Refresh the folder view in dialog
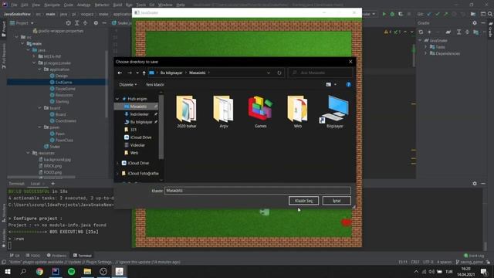The image size is (494, 278). (x=279, y=73)
